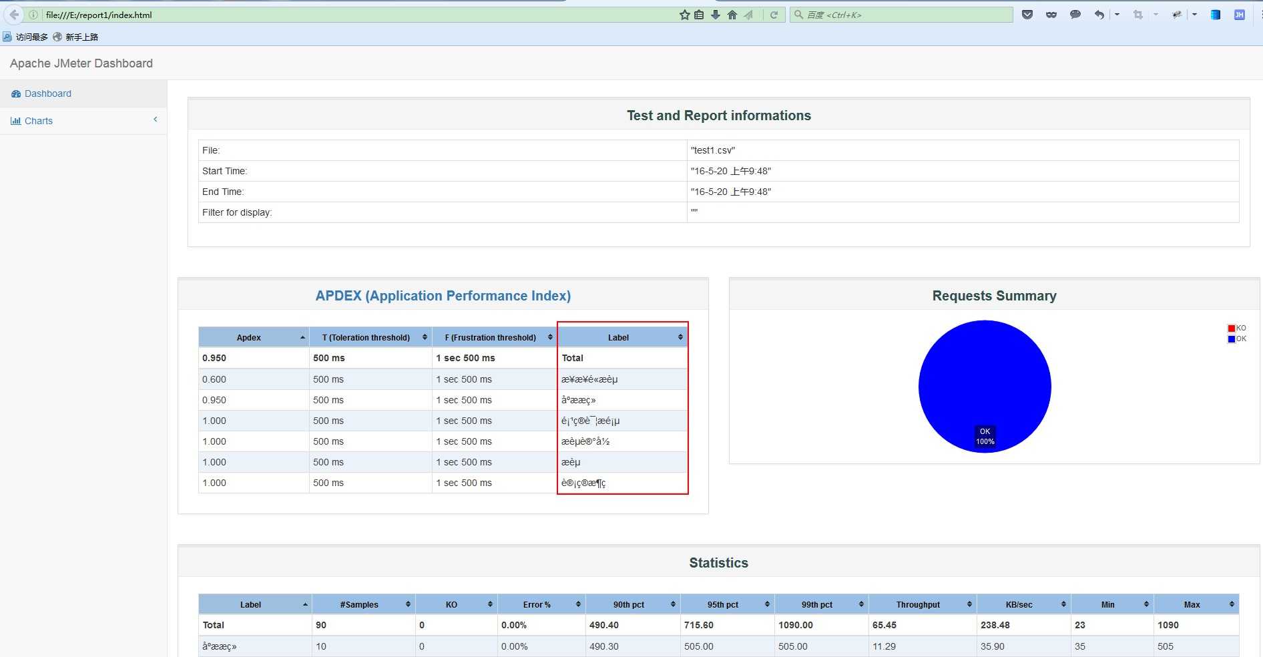Sort Statistics table by Throughput column
Viewport: 1263px width, 657px height.
coord(918,604)
